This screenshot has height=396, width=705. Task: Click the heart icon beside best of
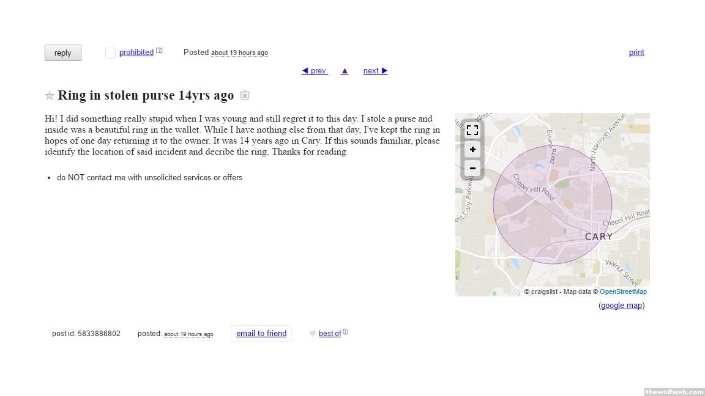point(312,334)
